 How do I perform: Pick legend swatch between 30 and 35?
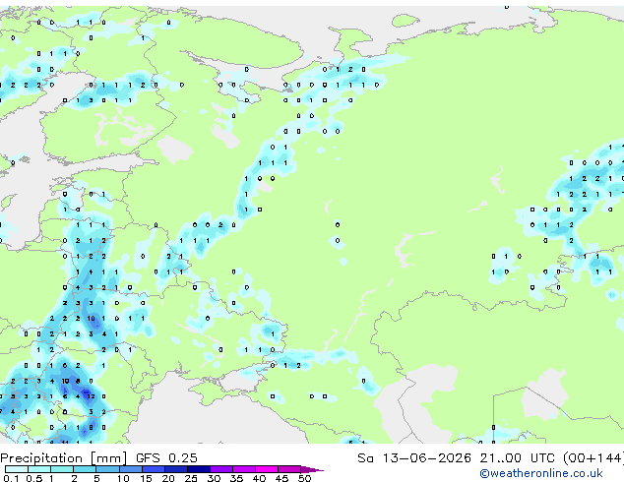pos(221,469)
